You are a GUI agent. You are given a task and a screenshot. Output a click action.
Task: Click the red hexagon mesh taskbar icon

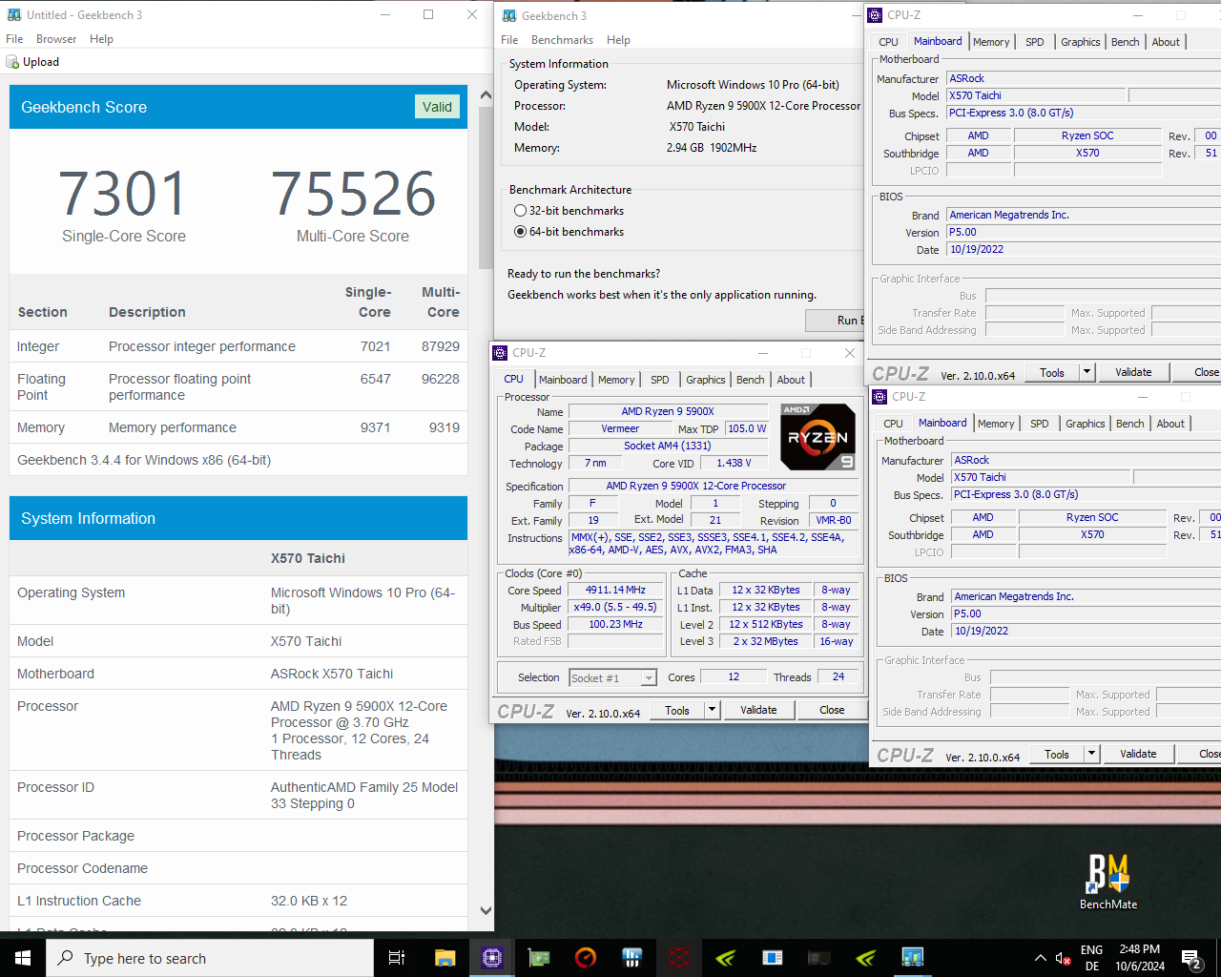(x=678, y=958)
